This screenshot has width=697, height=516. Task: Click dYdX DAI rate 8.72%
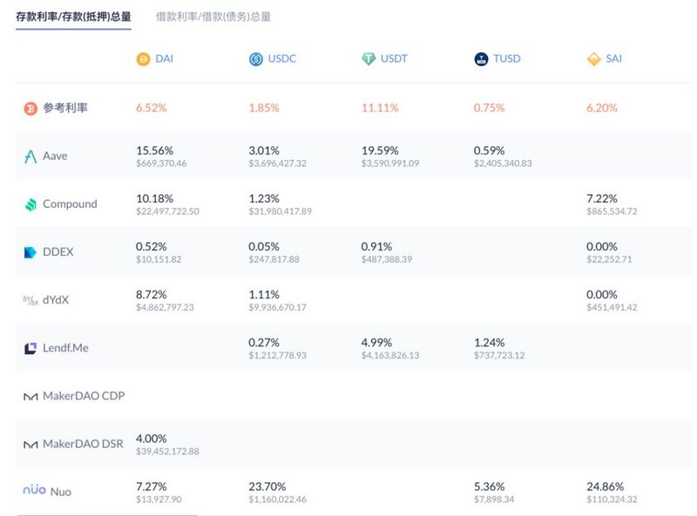(151, 294)
